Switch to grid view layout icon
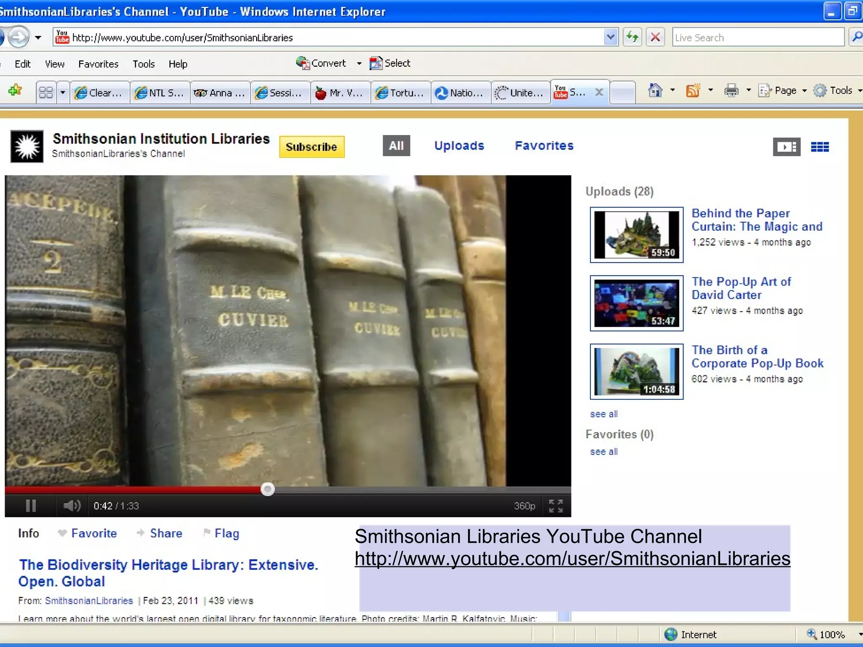The image size is (863, 647). (820, 147)
